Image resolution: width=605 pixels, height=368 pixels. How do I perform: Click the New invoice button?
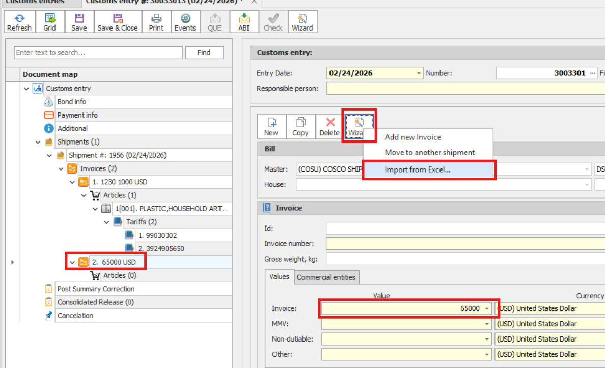(271, 126)
